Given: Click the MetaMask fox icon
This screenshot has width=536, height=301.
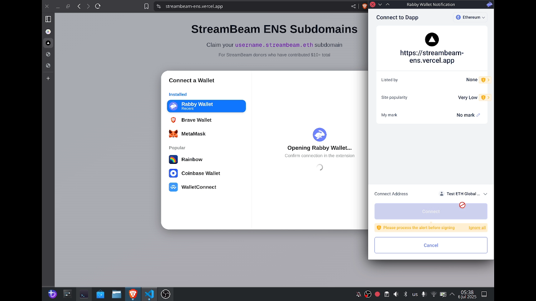Looking at the screenshot, I should point(173,134).
